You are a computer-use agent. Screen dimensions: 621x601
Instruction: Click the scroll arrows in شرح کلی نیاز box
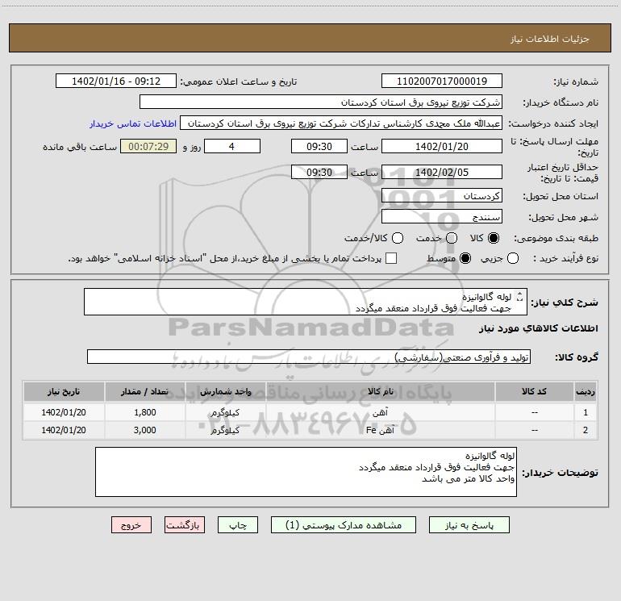[x=519, y=296]
